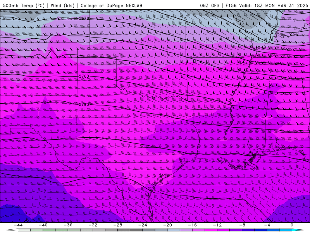Click the -36 value on the color scale
310x232 pixels.
point(68,225)
